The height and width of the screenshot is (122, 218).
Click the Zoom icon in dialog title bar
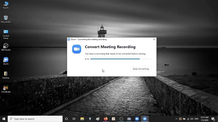(69, 39)
